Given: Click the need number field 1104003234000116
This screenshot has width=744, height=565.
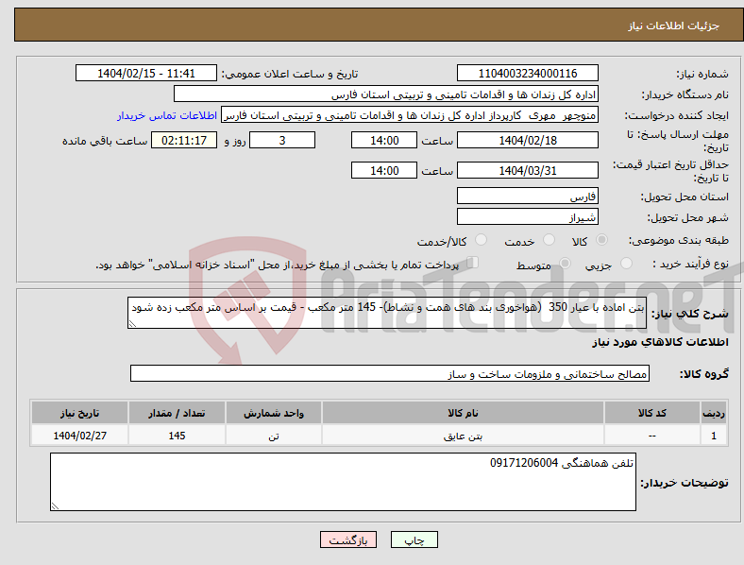Looking at the screenshot, I should (x=528, y=74).
